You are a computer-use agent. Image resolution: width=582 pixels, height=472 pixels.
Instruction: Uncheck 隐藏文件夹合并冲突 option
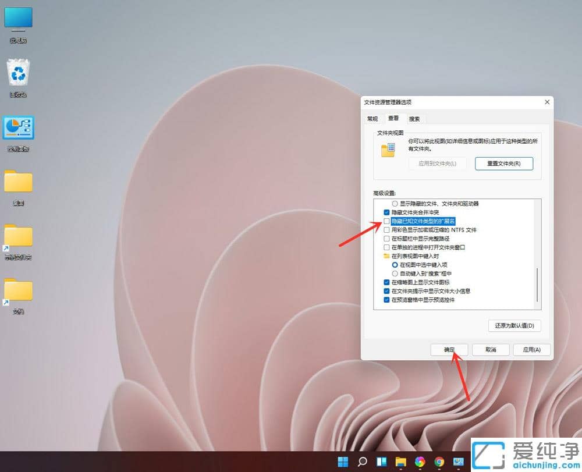[386, 212]
